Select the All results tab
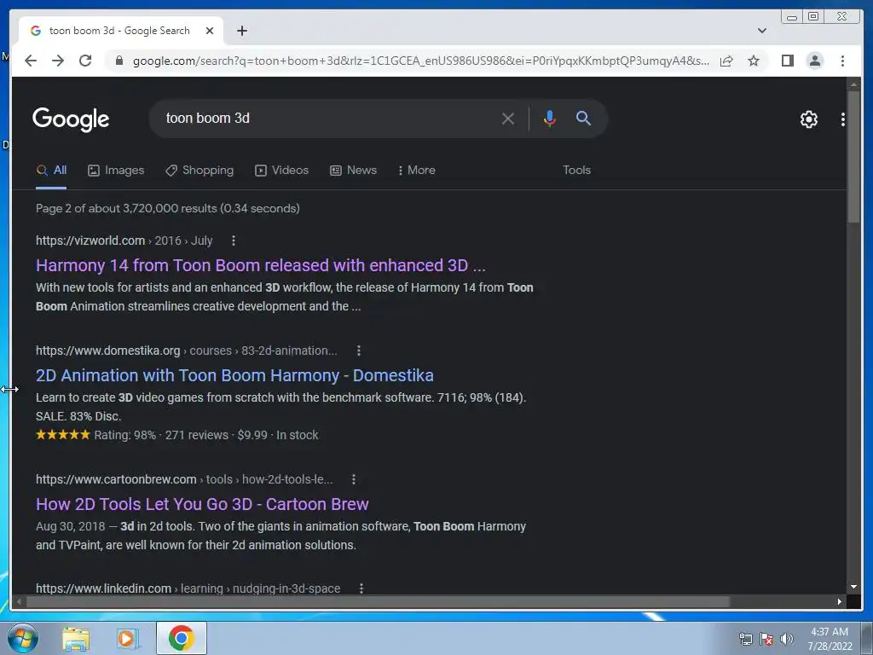This screenshot has height=655, width=873. tap(51, 170)
